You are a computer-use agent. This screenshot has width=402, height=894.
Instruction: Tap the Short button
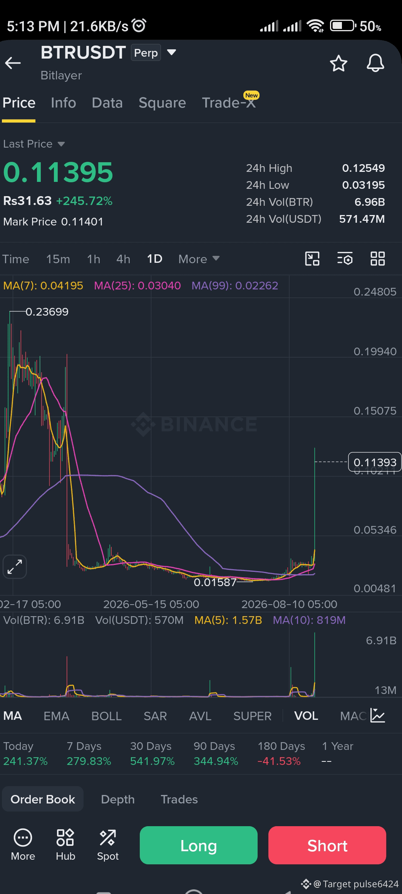click(327, 845)
